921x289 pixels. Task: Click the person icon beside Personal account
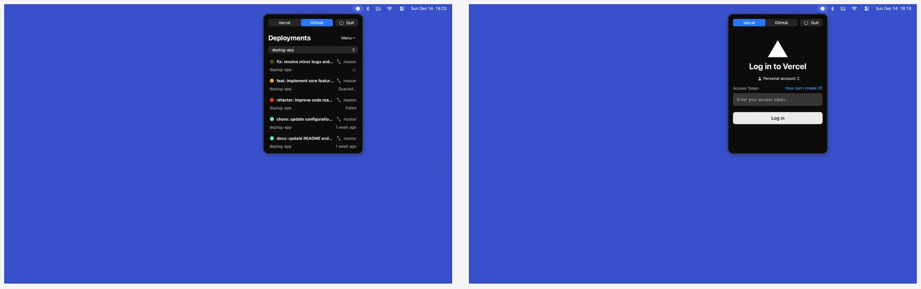760,79
